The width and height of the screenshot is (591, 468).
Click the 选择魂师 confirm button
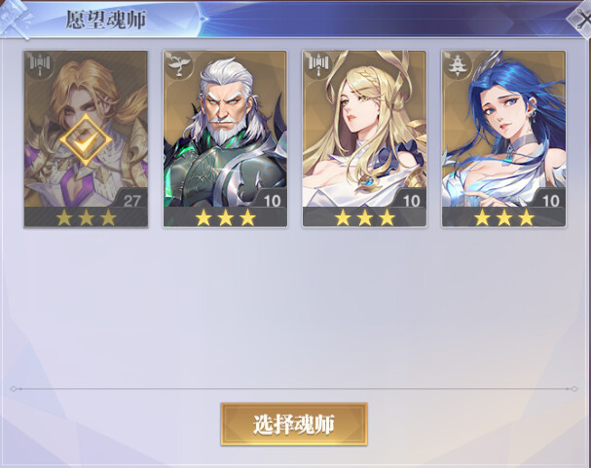[294, 424]
